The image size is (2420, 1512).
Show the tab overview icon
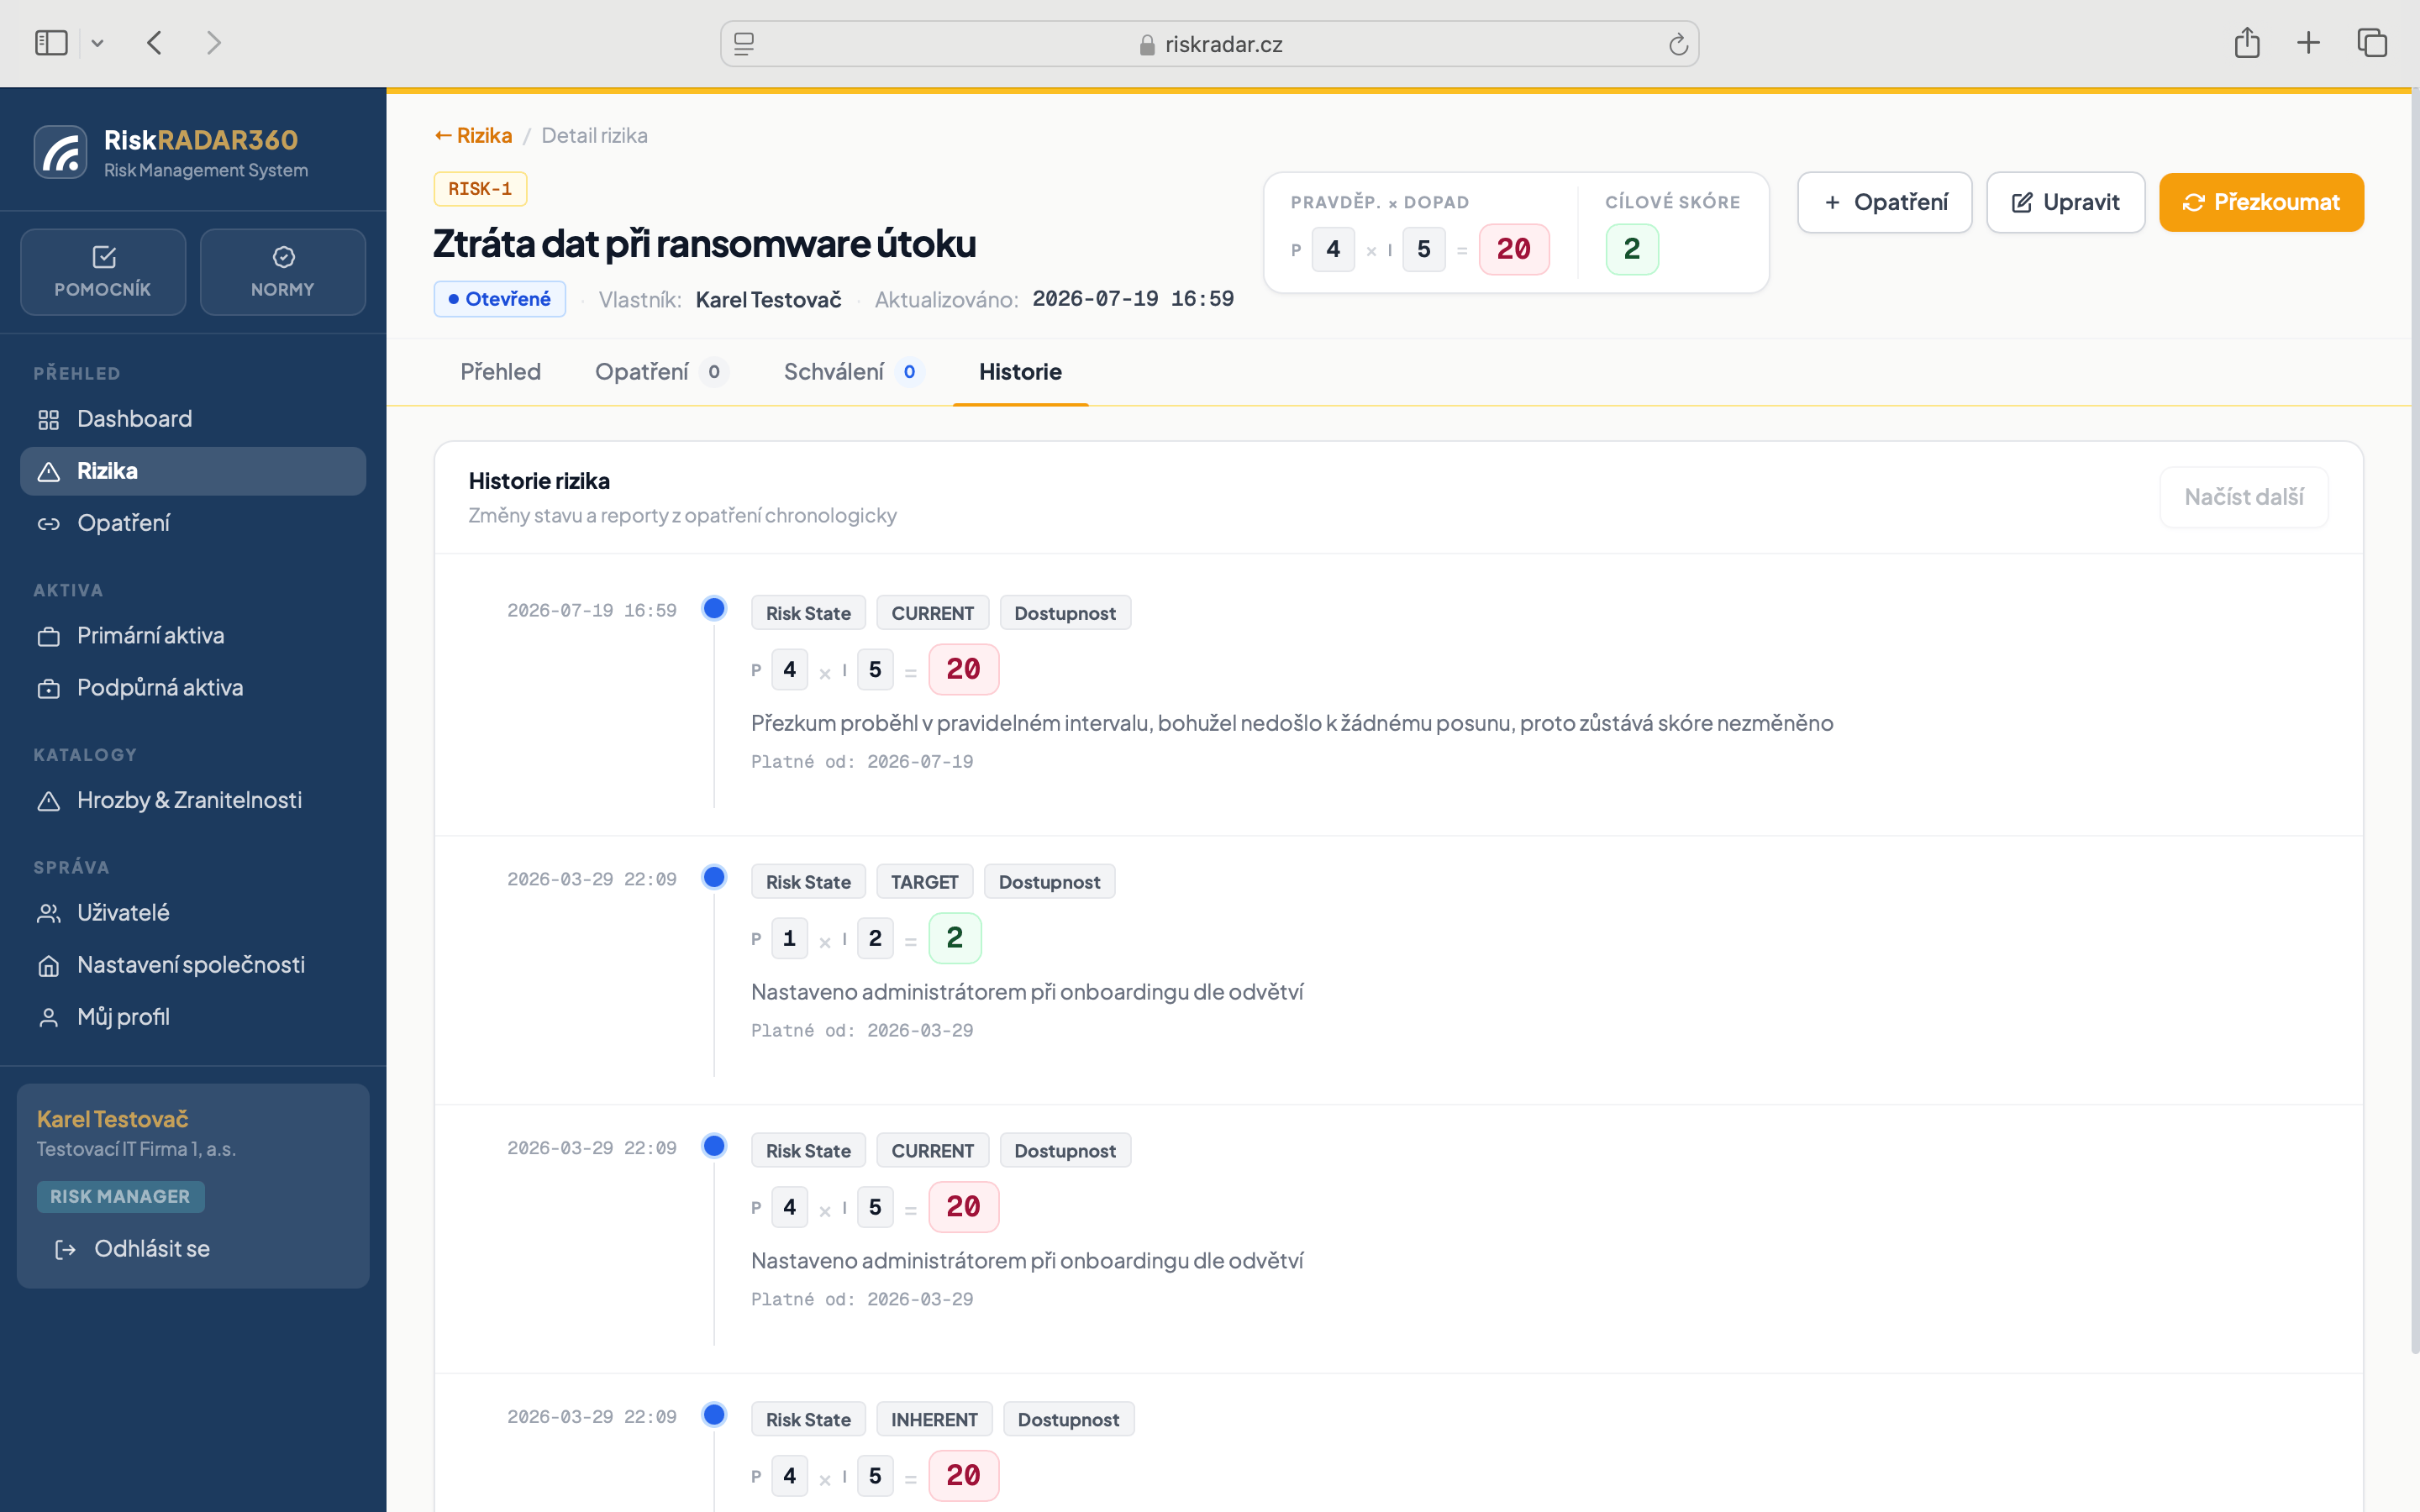point(2372,43)
